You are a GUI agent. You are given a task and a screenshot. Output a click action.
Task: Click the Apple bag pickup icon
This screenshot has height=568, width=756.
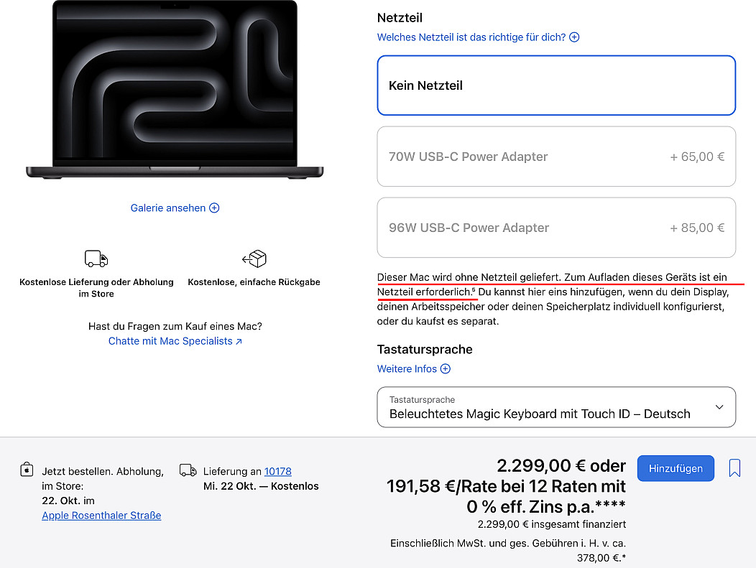27,470
